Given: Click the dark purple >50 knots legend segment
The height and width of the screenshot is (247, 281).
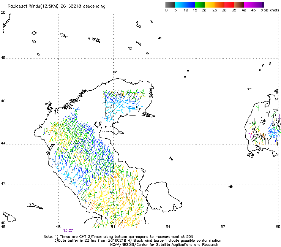Looking at the screenshot, I should pos(263,5).
